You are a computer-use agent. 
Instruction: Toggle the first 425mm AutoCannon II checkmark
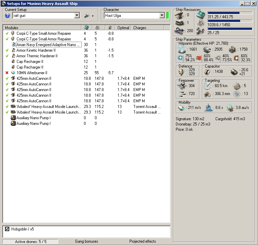click(x=7, y=78)
